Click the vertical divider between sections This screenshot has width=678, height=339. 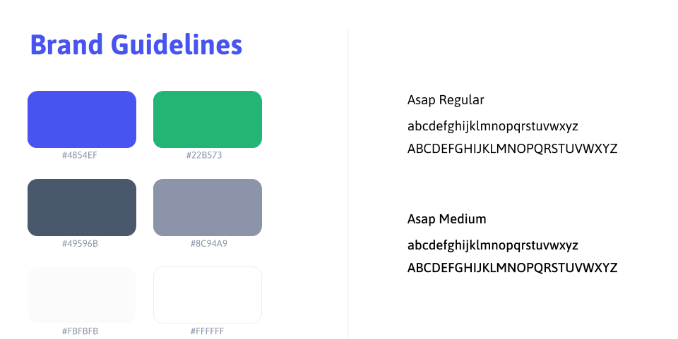click(347, 185)
